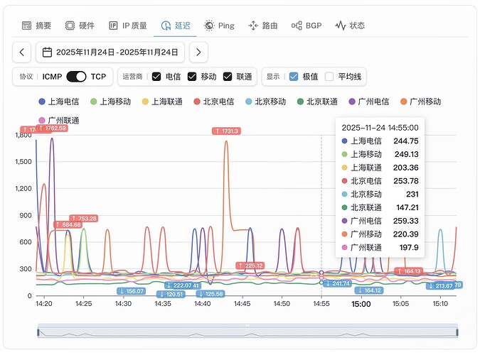Viewport: 480px width, 355px height.
Task: Click the IP 质量 icon
Action: [x=113, y=26]
